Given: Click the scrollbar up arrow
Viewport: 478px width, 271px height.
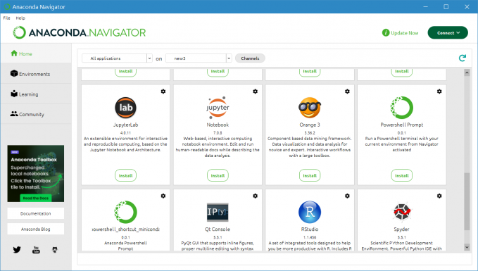Looking at the screenshot, I should pyautogui.click(x=467, y=73).
